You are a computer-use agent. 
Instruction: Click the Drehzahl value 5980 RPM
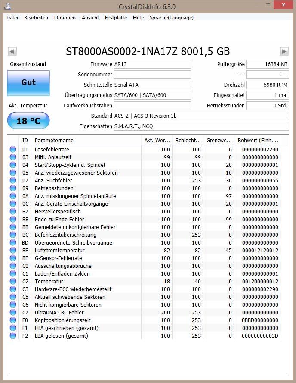click(268, 85)
